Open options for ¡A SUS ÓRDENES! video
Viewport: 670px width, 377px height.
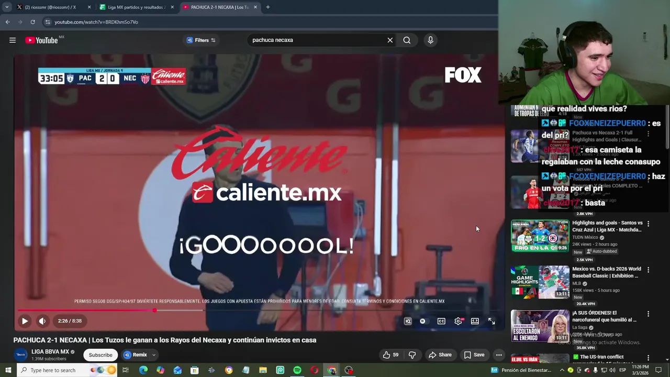pyautogui.click(x=648, y=314)
